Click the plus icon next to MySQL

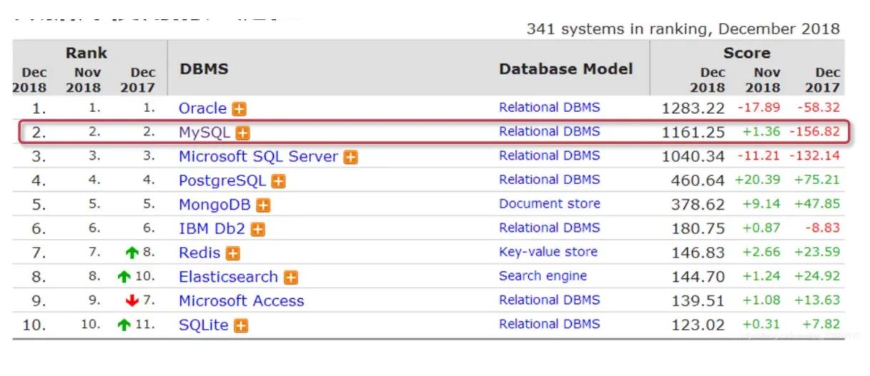[x=243, y=133]
